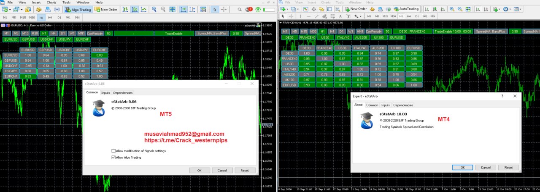Open MT4 Navigator star folder icon

click(321, 9)
